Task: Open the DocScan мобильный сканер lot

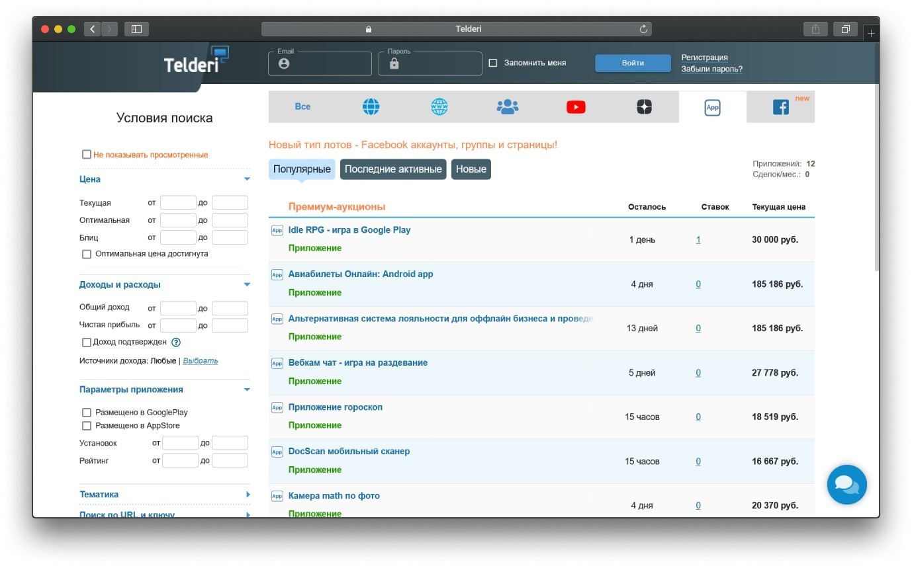Action: (x=349, y=452)
